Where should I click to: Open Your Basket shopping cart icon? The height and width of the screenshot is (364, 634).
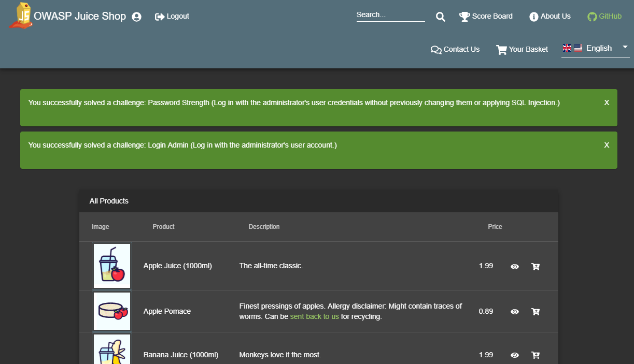click(501, 49)
